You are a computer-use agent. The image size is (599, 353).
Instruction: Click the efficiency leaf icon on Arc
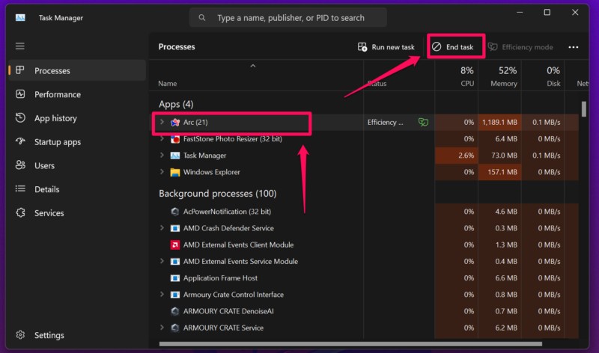[423, 122]
